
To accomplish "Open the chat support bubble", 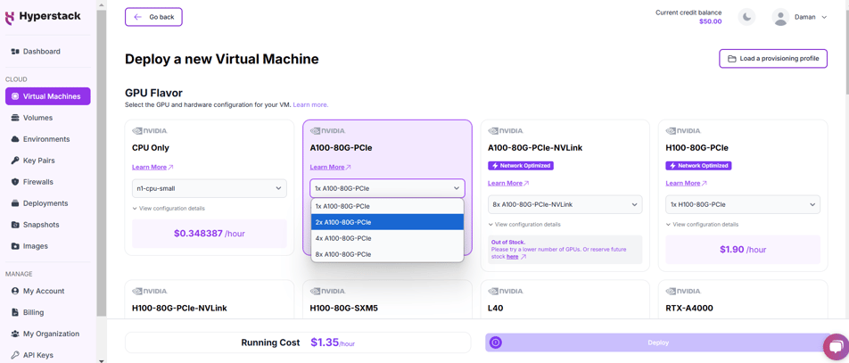I will [835, 344].
